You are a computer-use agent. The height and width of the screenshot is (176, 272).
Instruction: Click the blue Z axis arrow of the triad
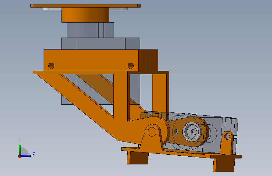pyautogui.click(x=26, y=156)
